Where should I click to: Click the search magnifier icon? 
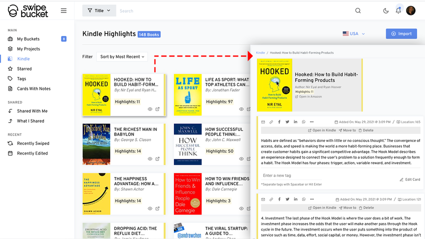click(358, 10)
